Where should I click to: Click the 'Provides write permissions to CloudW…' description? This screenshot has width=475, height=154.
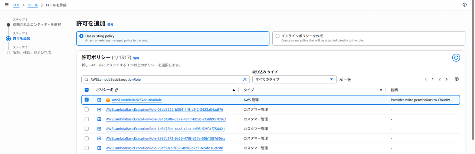[x=422, y=100]
